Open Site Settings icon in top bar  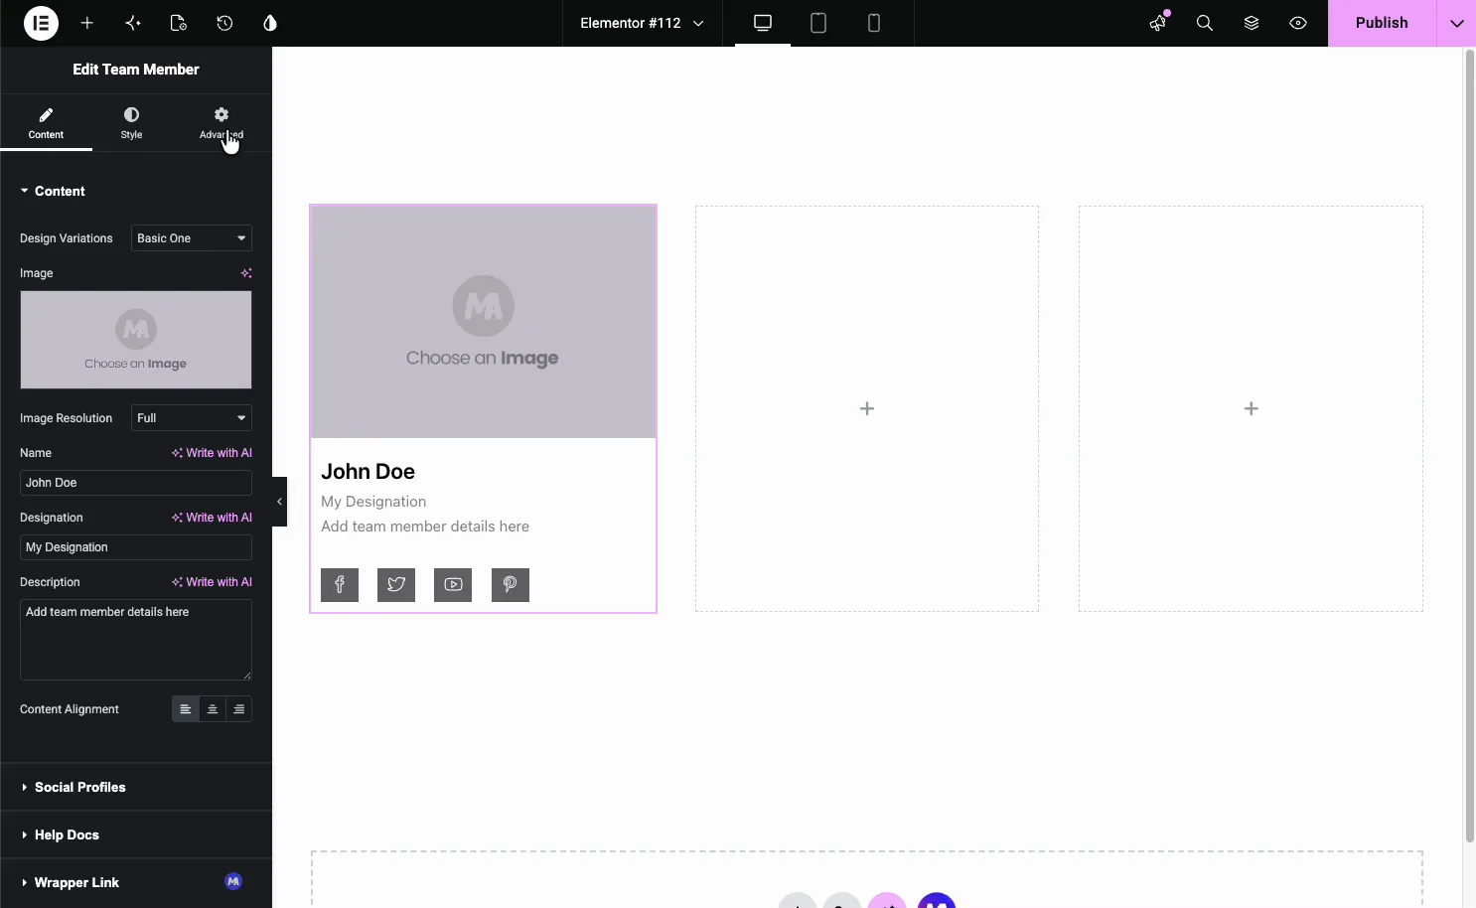point(133,23)
